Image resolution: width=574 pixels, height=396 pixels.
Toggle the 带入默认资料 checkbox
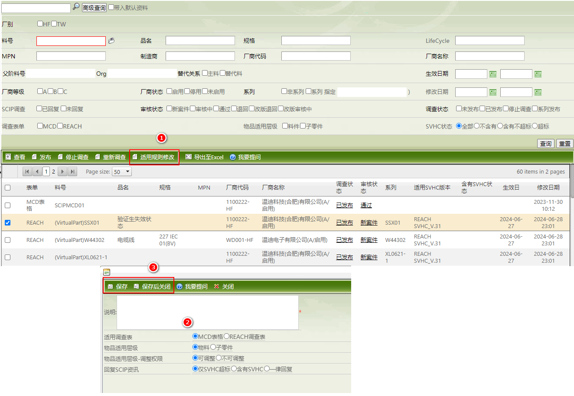[111, 7]
